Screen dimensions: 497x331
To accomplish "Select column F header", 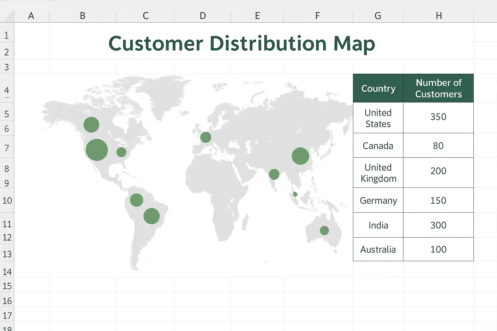I will tap(318, 16).
